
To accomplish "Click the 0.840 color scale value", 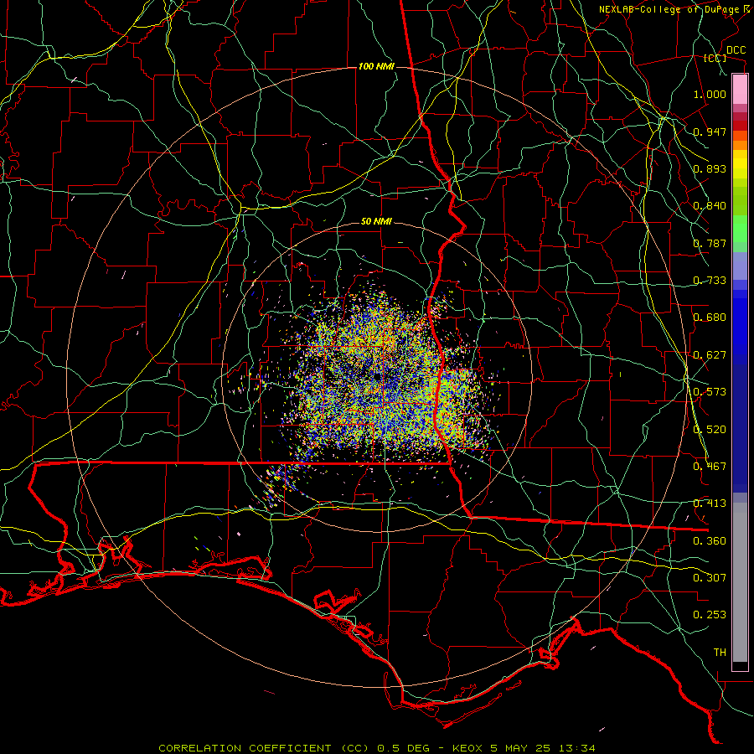I will click(710, 206).
